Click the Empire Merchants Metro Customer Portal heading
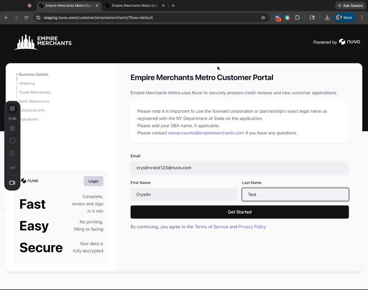The height and width of the screenshot is (290, 368). (202, 78)
